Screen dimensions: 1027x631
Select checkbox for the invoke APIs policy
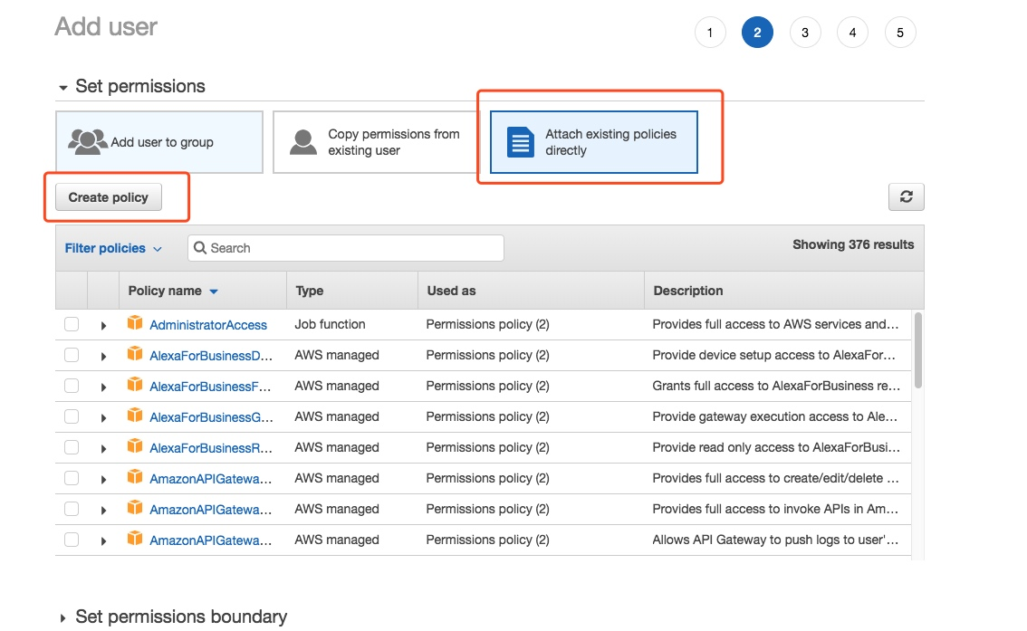pos(72,509)
